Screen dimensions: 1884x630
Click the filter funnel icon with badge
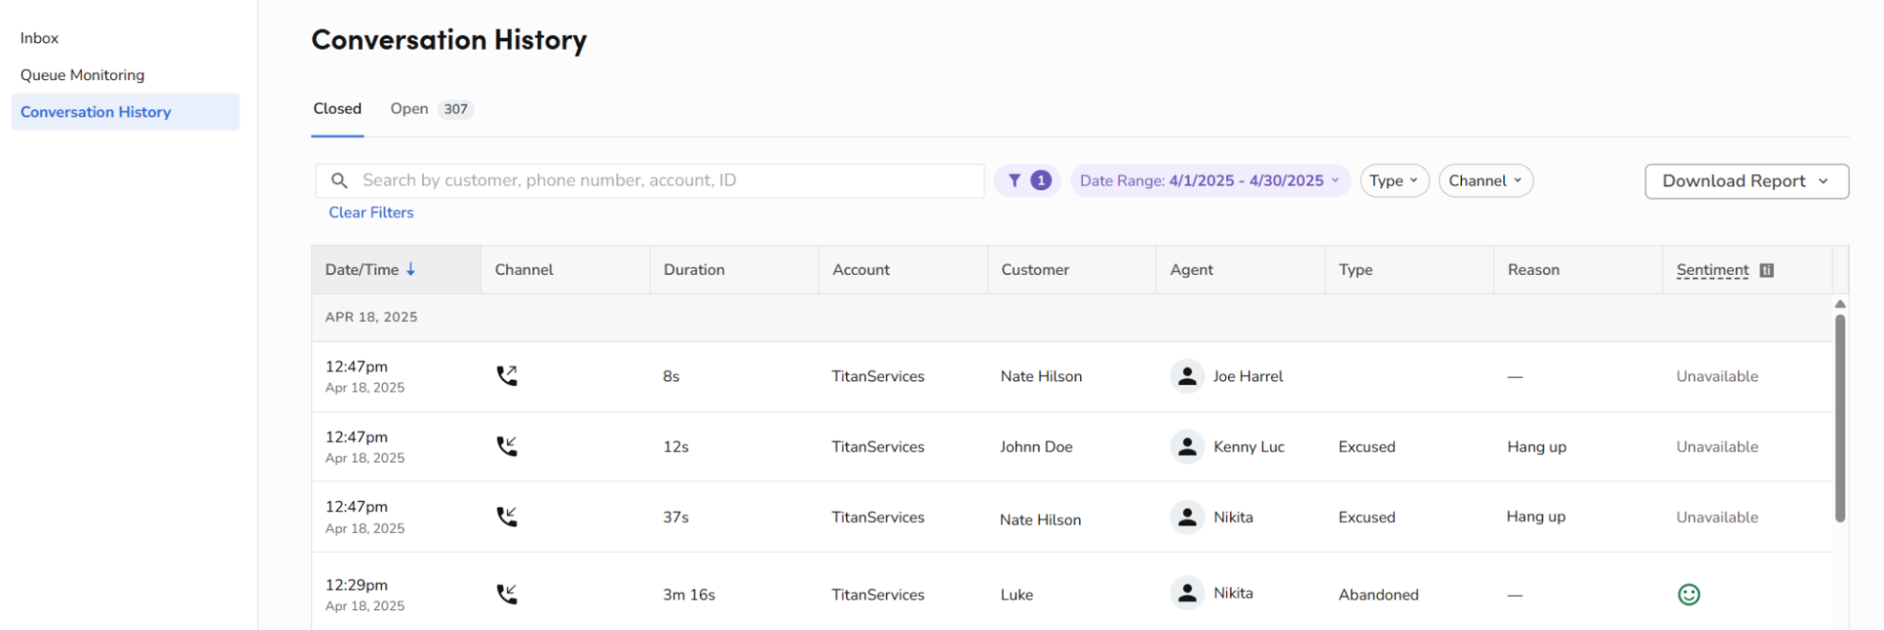1027,181
